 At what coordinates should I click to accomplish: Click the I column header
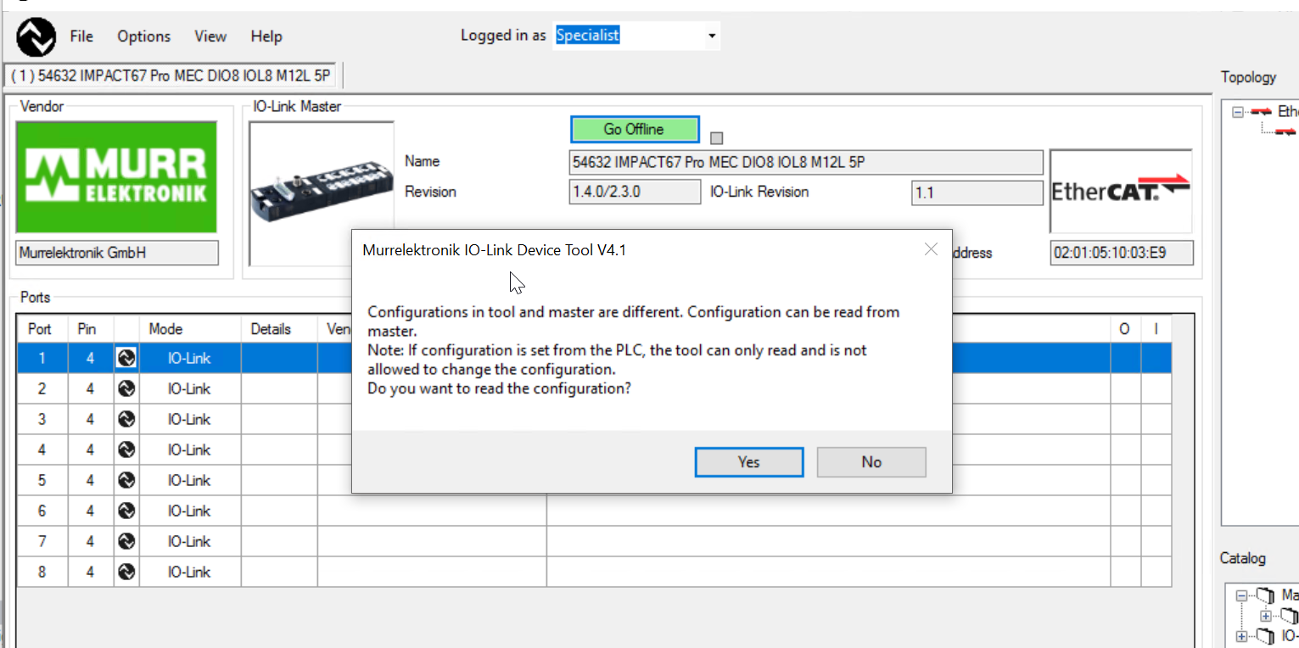point(1156,329)
